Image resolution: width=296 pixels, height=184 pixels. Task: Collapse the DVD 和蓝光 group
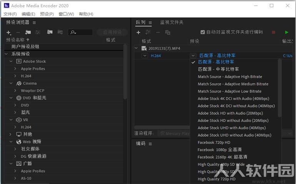click(11, 98)
